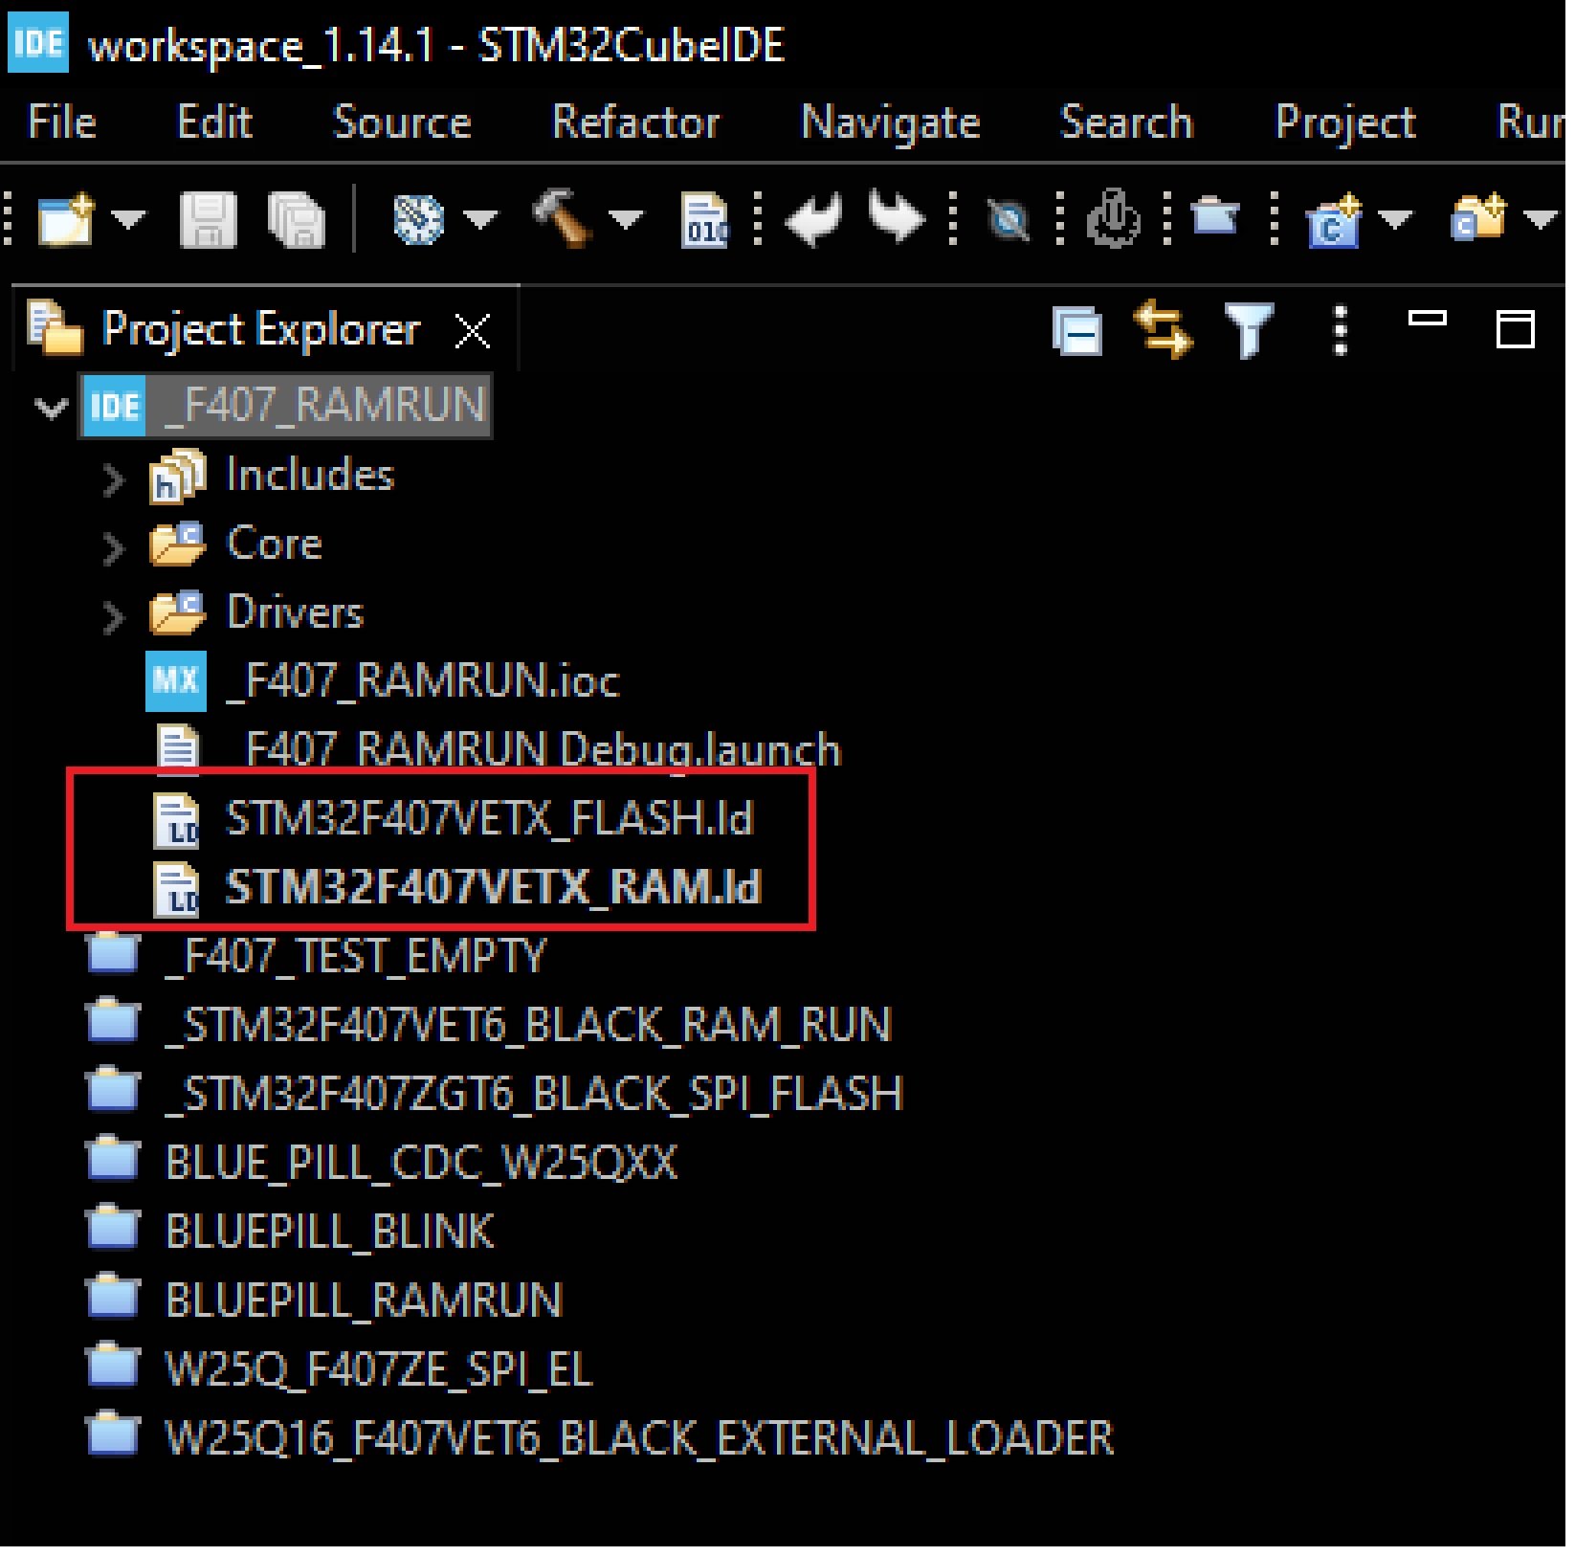1575x1556 pixels.
Task: Open the Refactor menu
Action: [635, 122]
